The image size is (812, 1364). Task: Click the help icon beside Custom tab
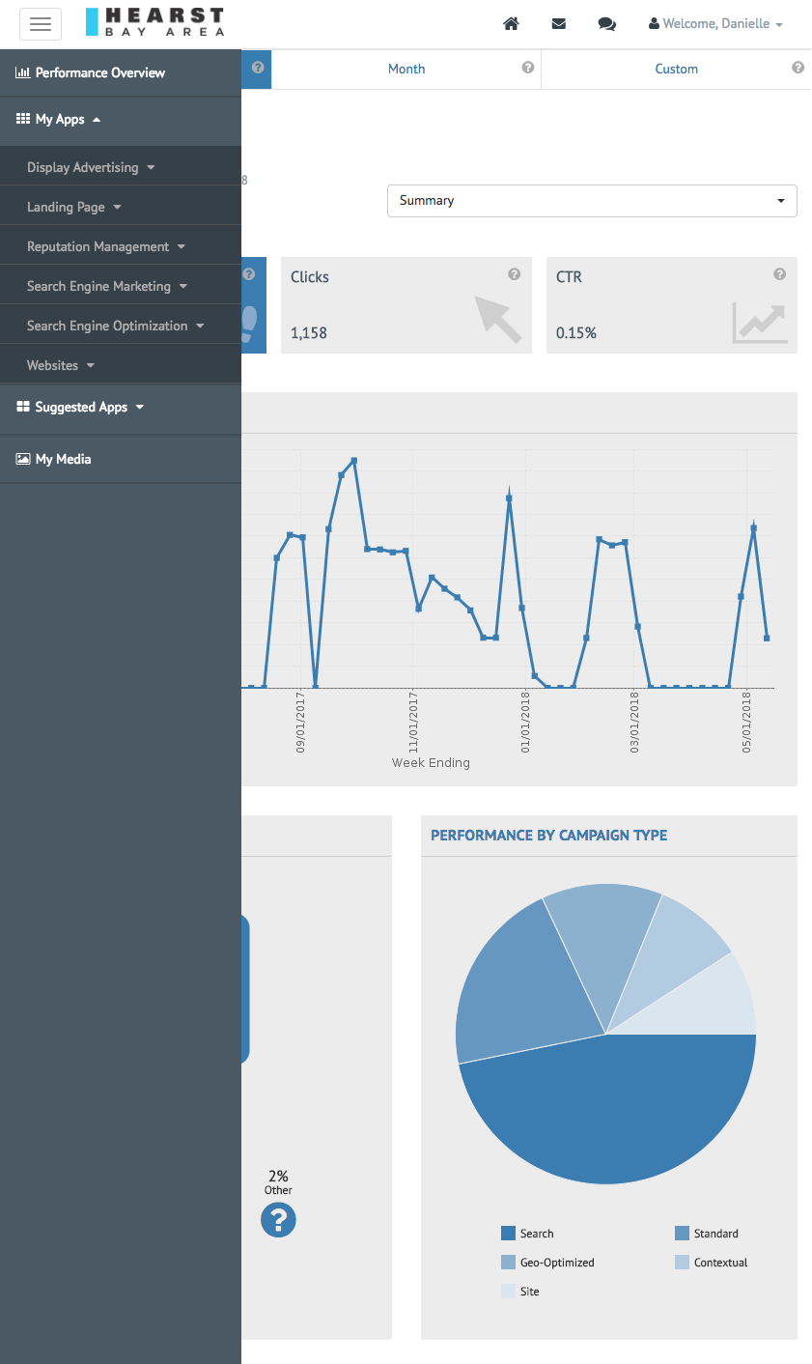tap(798, 68)
